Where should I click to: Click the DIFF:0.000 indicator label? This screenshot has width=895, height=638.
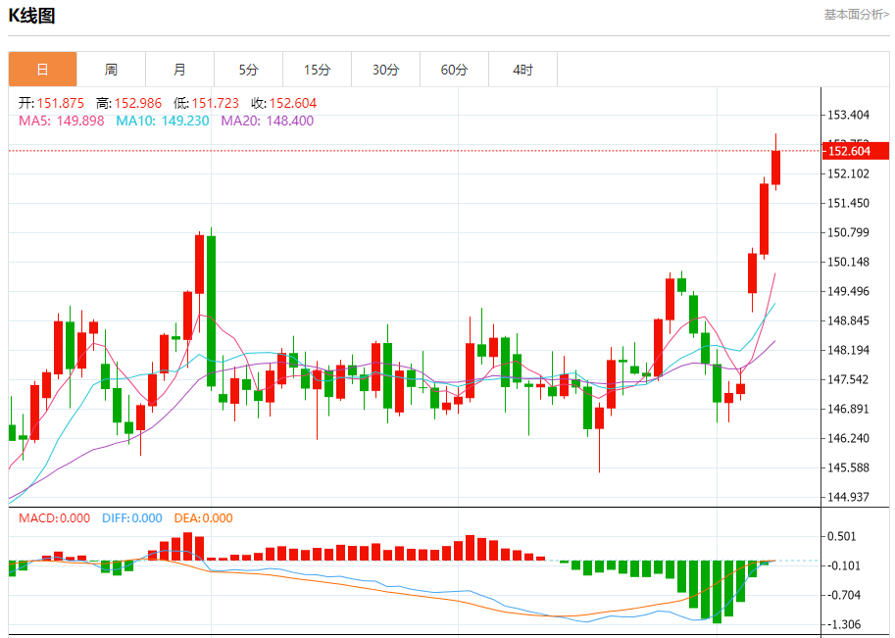[132, 518]
